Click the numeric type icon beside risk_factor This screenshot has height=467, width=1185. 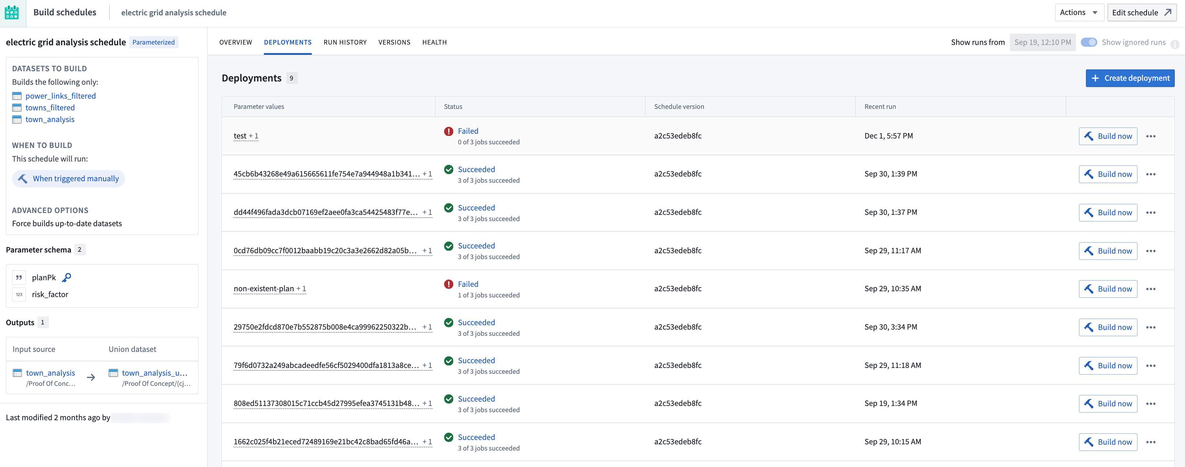[18, 294]
